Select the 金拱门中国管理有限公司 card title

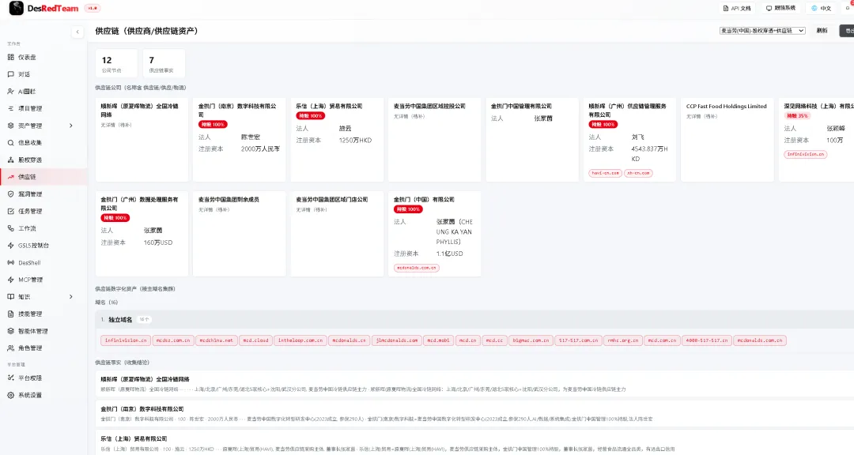[x=521, y=106]
